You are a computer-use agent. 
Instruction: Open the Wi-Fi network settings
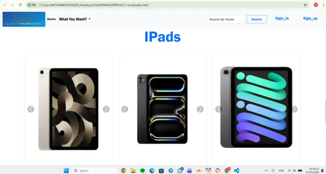[x=289, y=171]
